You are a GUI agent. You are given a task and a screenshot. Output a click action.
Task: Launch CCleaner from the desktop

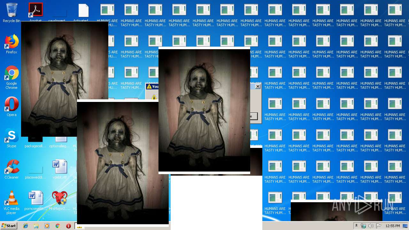(12, 169)
